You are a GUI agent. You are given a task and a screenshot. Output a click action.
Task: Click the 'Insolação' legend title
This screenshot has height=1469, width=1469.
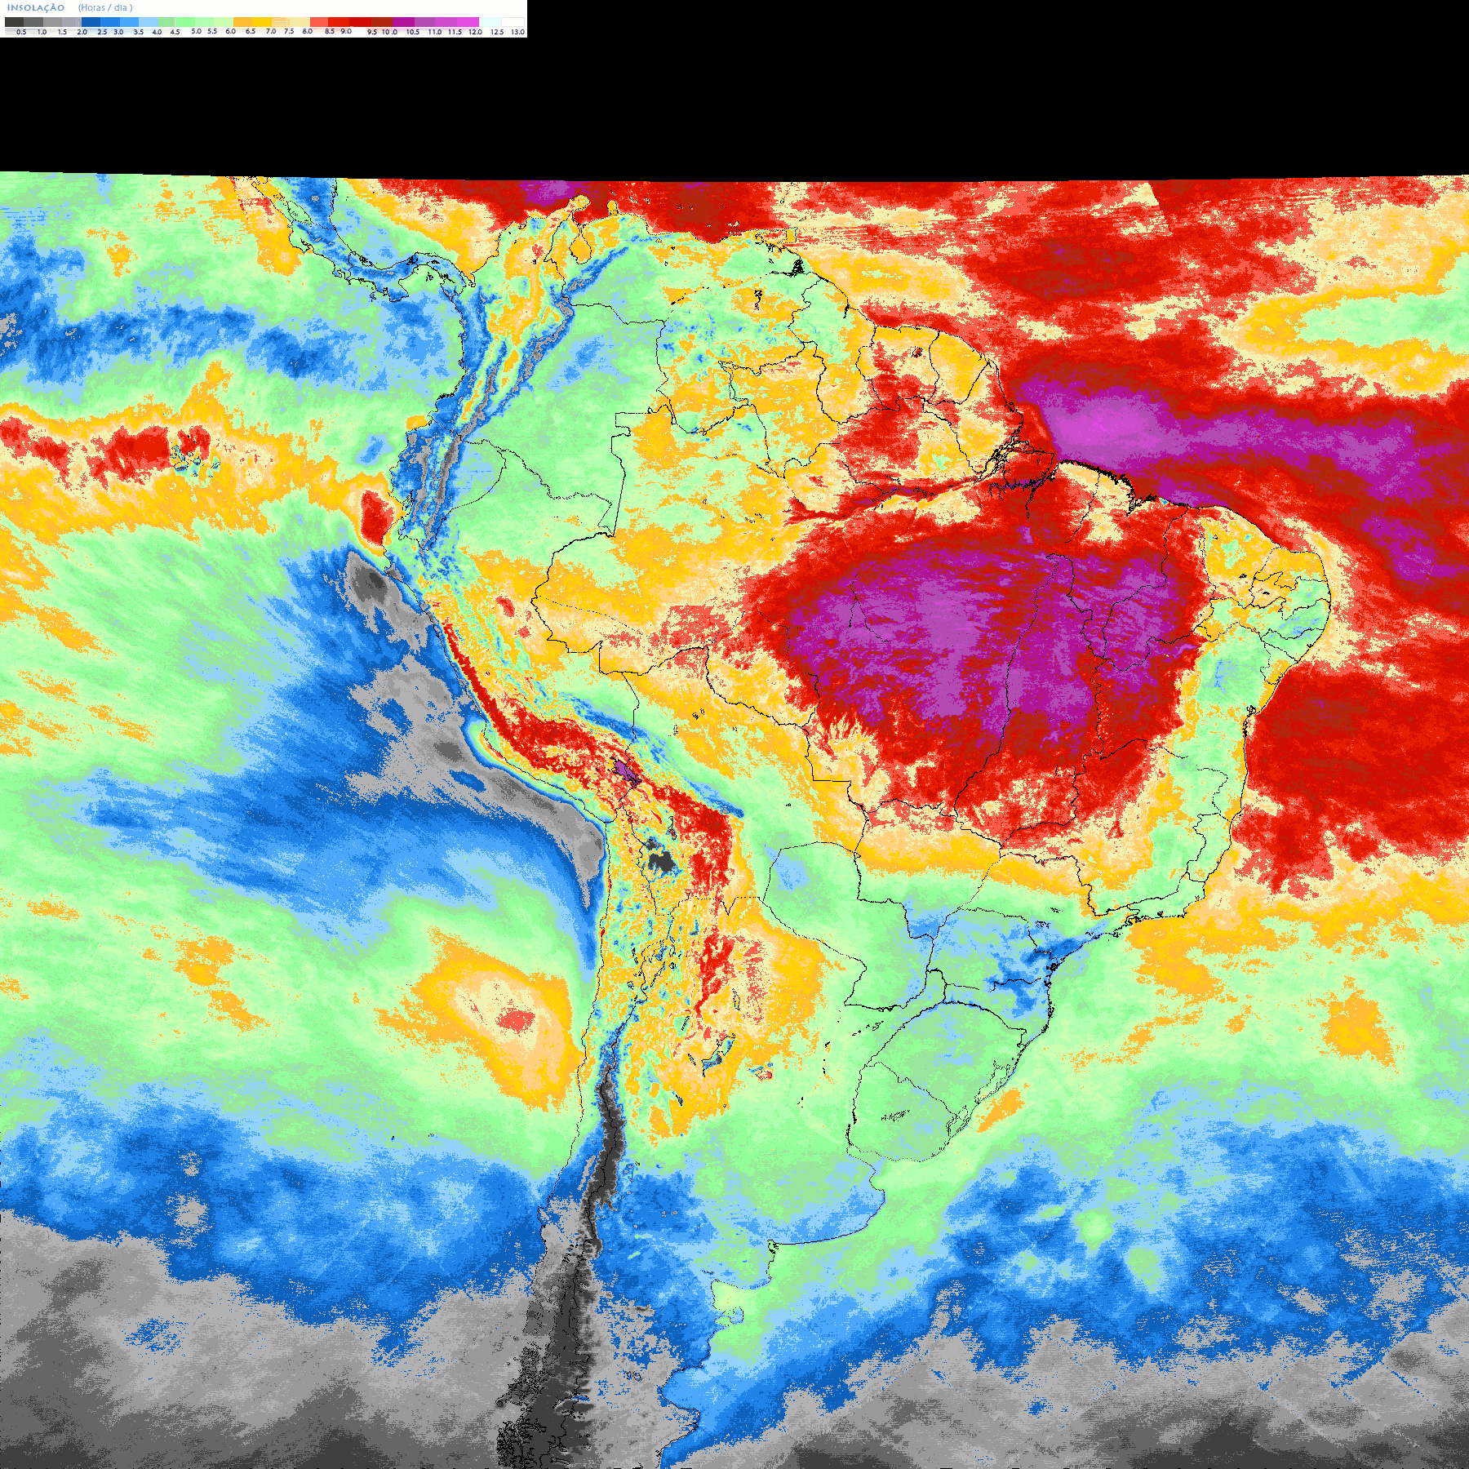(36, 7)
